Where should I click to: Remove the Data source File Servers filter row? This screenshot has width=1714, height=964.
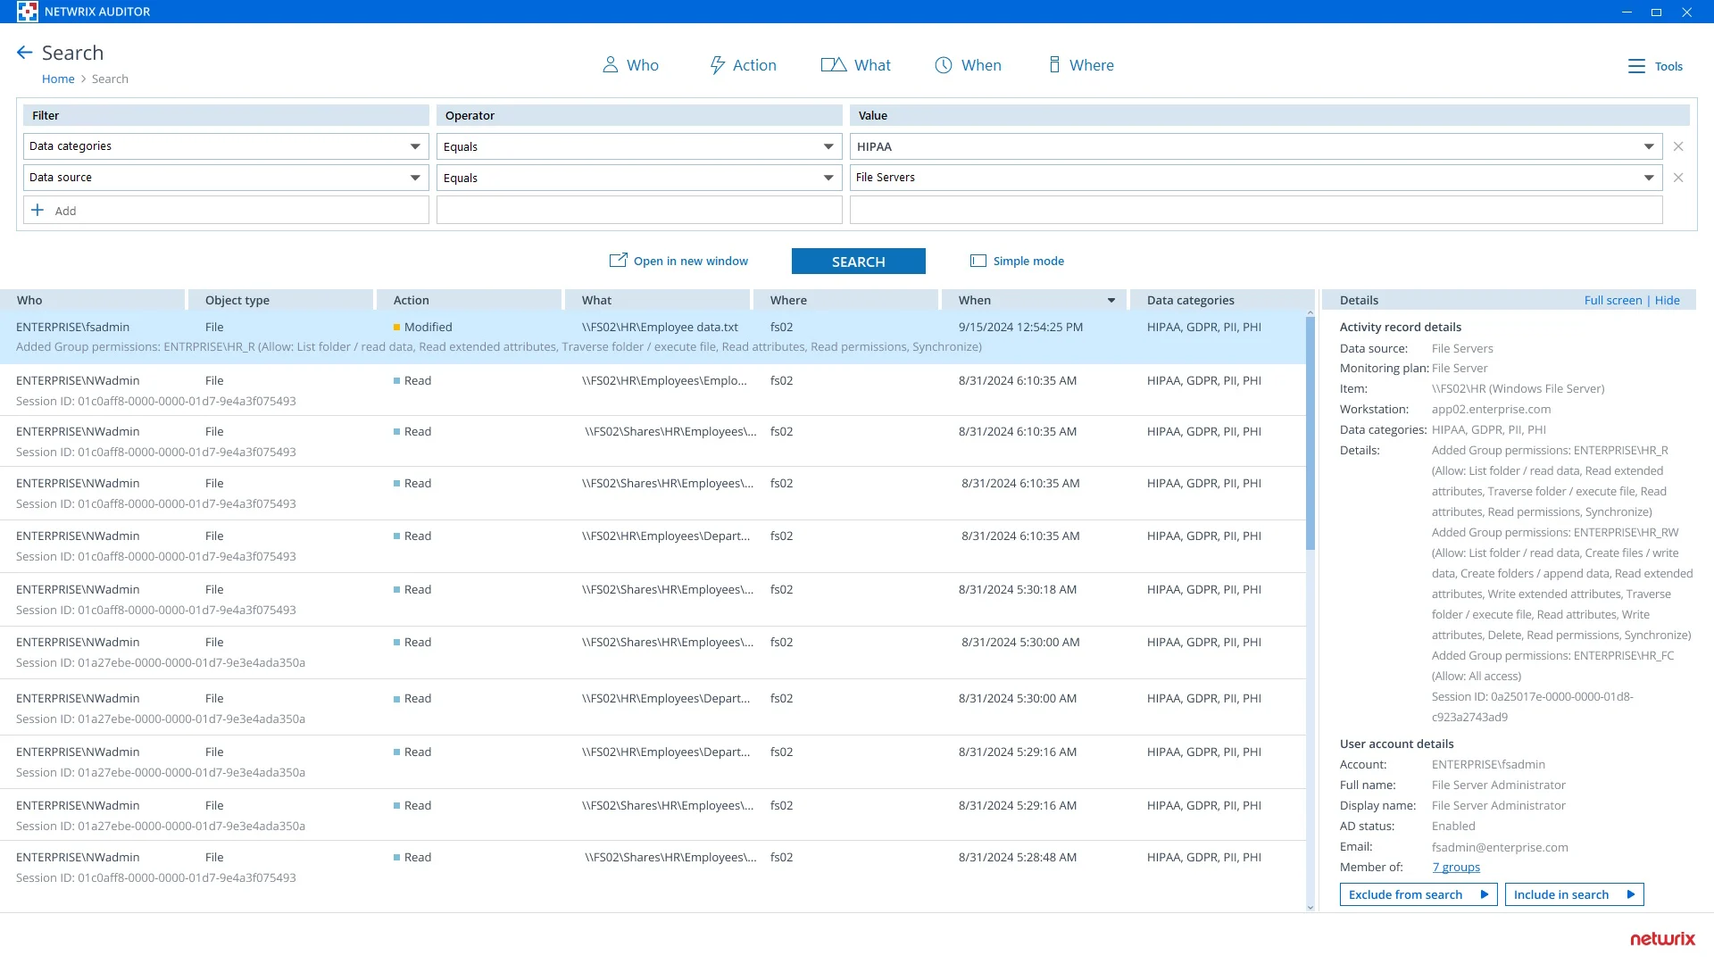click(x=1678, y=178)
